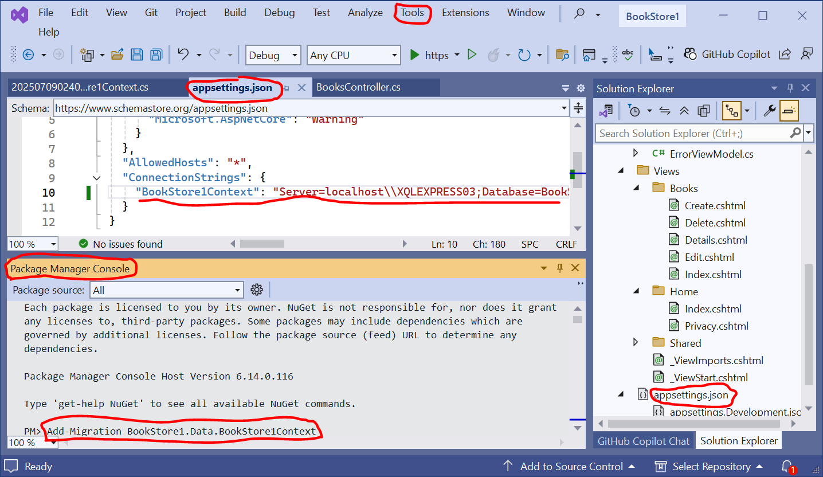The width and height of the screenshot is (823, 477).
Task: Open the Any CPU platform dropdown
Action: click(x=353, y=55)
